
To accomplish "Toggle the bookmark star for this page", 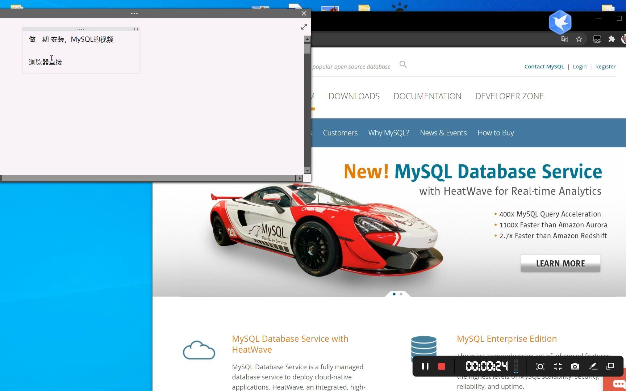I will coord(579,39).
